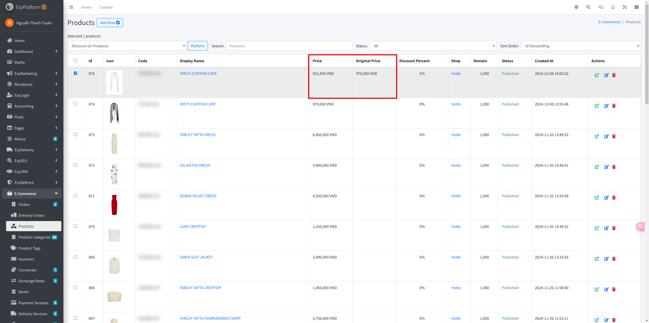This screenshot has width=649, height=323.
Task: Open the Hobb shop link for product 871
Action: 456,196
